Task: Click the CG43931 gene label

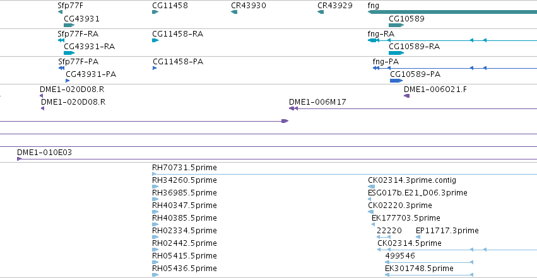Action: [81, 19]
